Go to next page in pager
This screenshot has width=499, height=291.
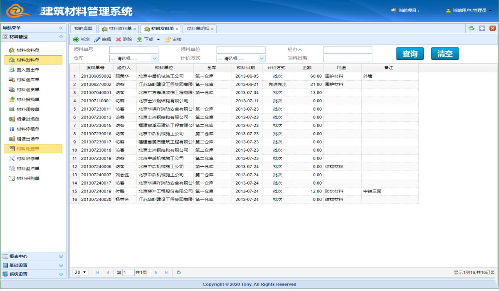click(156, 272)
